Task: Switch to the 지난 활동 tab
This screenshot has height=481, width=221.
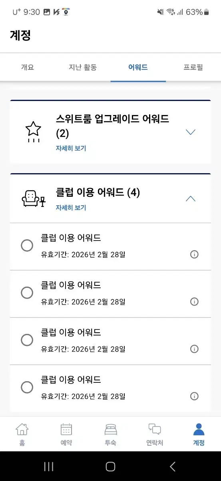Action: 83,67
